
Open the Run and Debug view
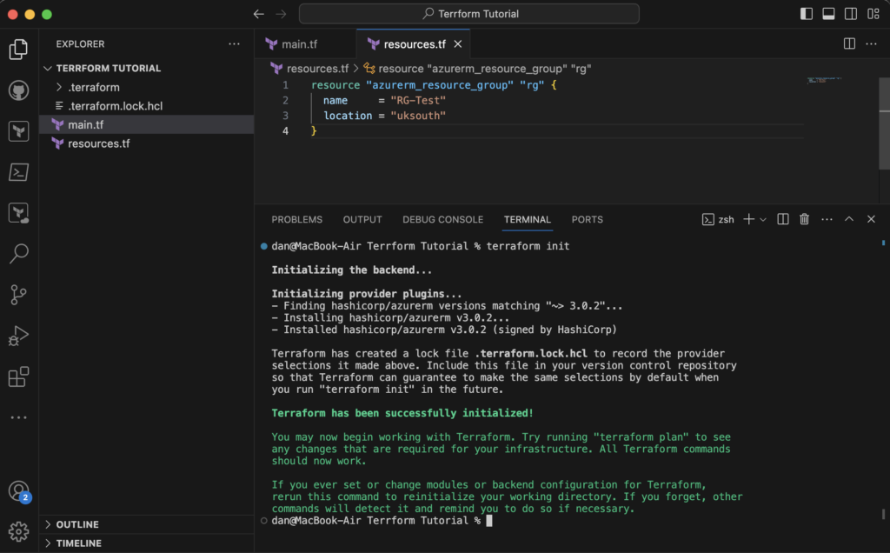18,334
